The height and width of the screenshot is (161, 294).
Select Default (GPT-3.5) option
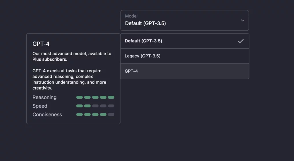click(x=185, y=41)
